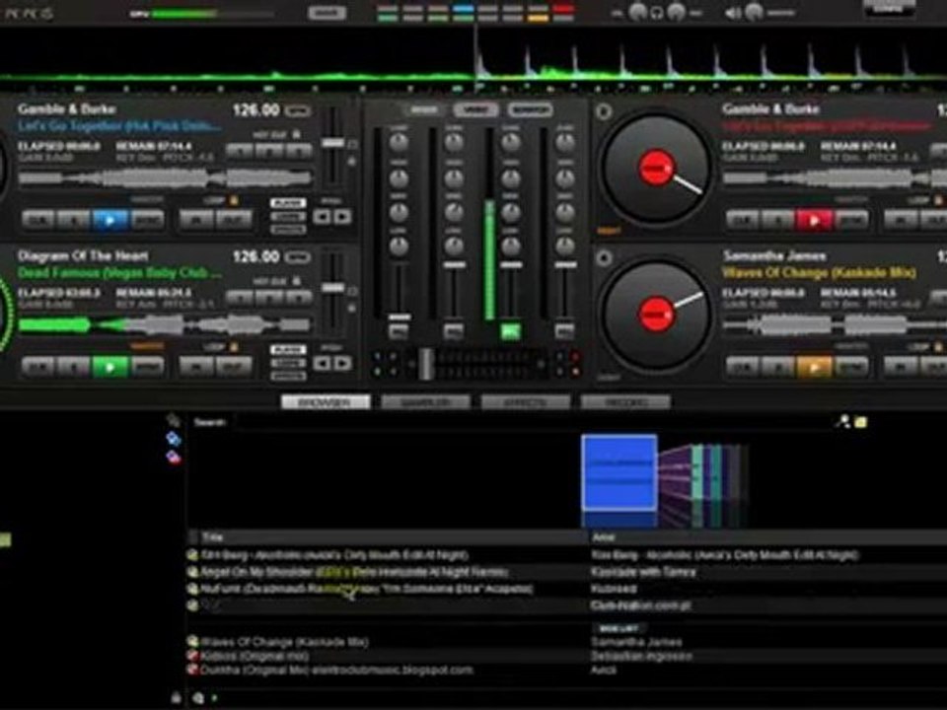Enable the PFL button on mixer channel four
The height and width of the screenshot is (710, 947).
(x=564, y=331)
